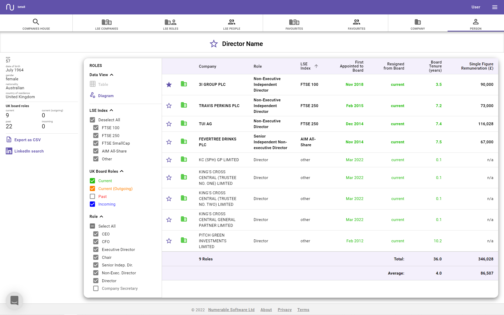Sort by LSE Index arrow

pyautogui.click(x=316, y=66)
